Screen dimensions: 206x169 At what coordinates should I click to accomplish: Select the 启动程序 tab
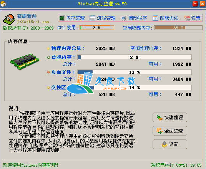134,18
